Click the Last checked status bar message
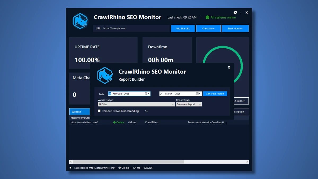This screenshot has width=318, height=179. click(113, 168)
